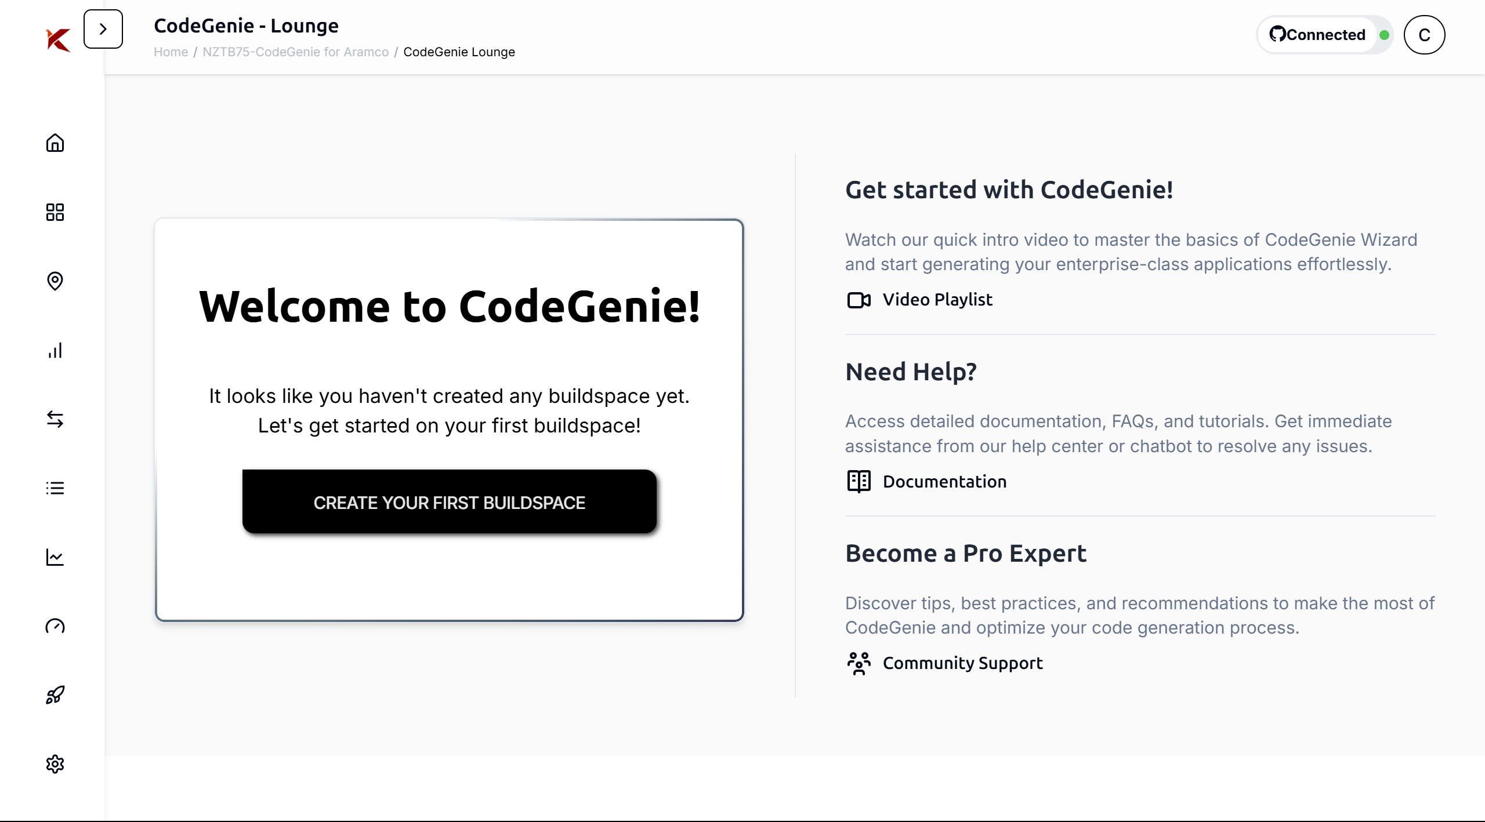Open the dashboard grid icon in sidebar
1485x822 pixels.
coord(55,212)
